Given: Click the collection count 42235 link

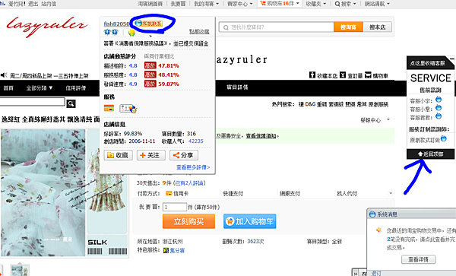Looking at the screenshot, I should 196,141.
